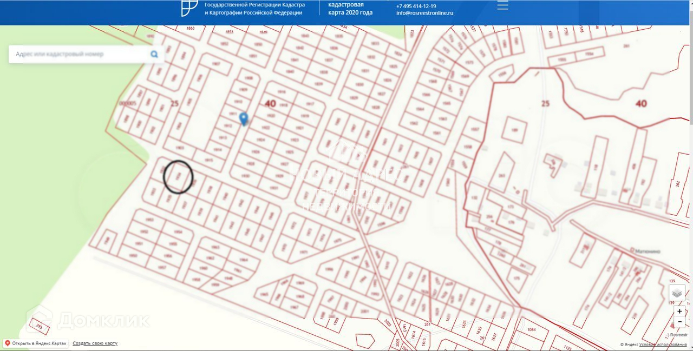Select parcel number 1635 on map
Screen dimensions: 693x351
(479, 329)
